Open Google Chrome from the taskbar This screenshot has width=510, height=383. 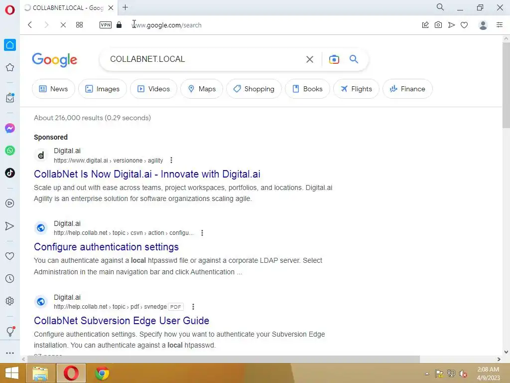(x=102, y=373)
